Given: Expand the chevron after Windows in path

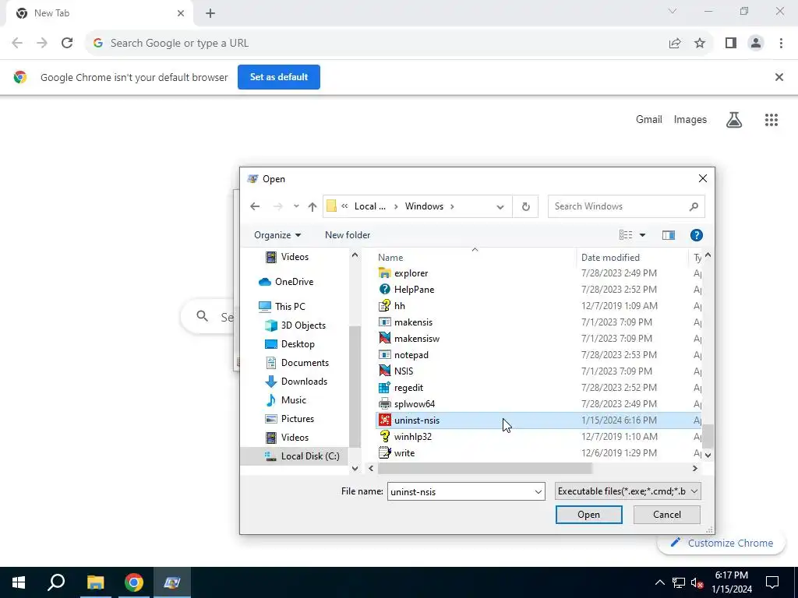Looking at the screenshot, I should (x=452, y=206).
